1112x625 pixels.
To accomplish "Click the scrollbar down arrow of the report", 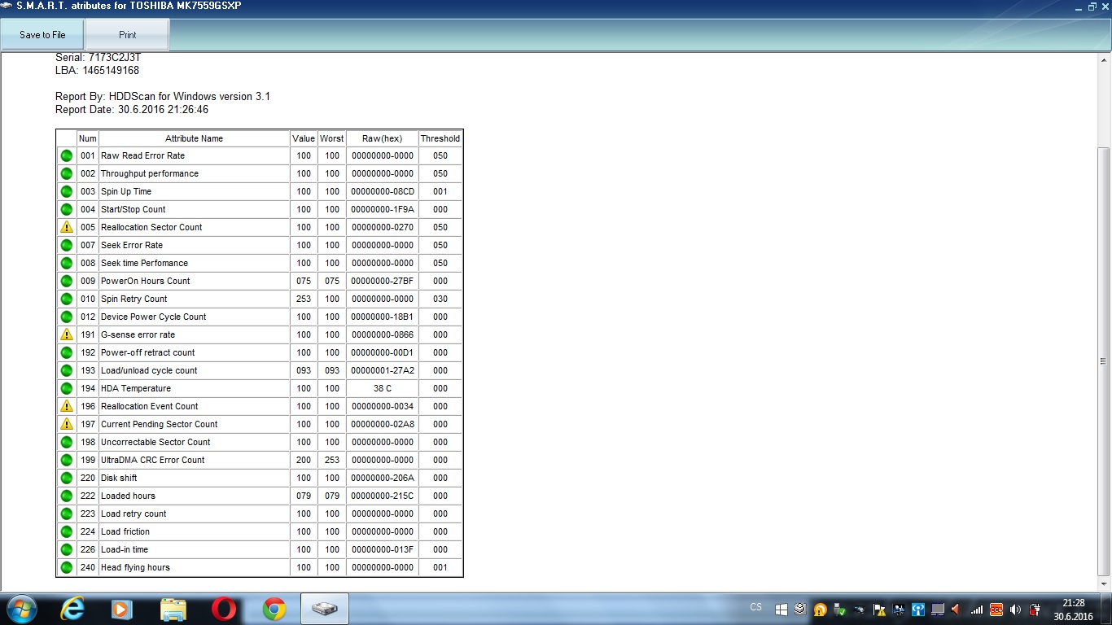I will (x=1104, y=584).
